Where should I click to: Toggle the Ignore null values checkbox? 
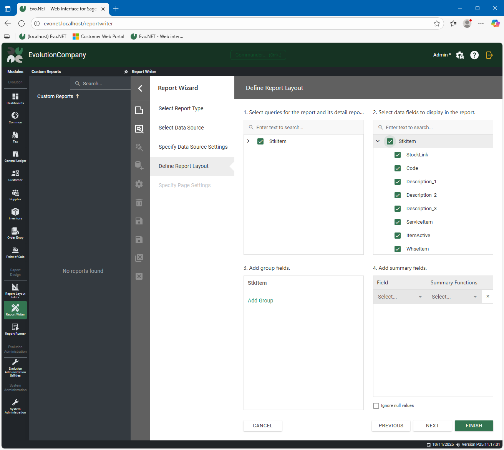[x=376, y=406]
